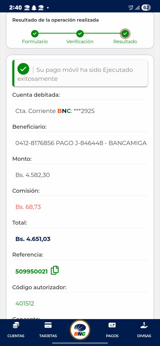The width and height of the screenshot is (160, 346).
Task: Open the Tarjetas card icon
Action: (48, 325)
